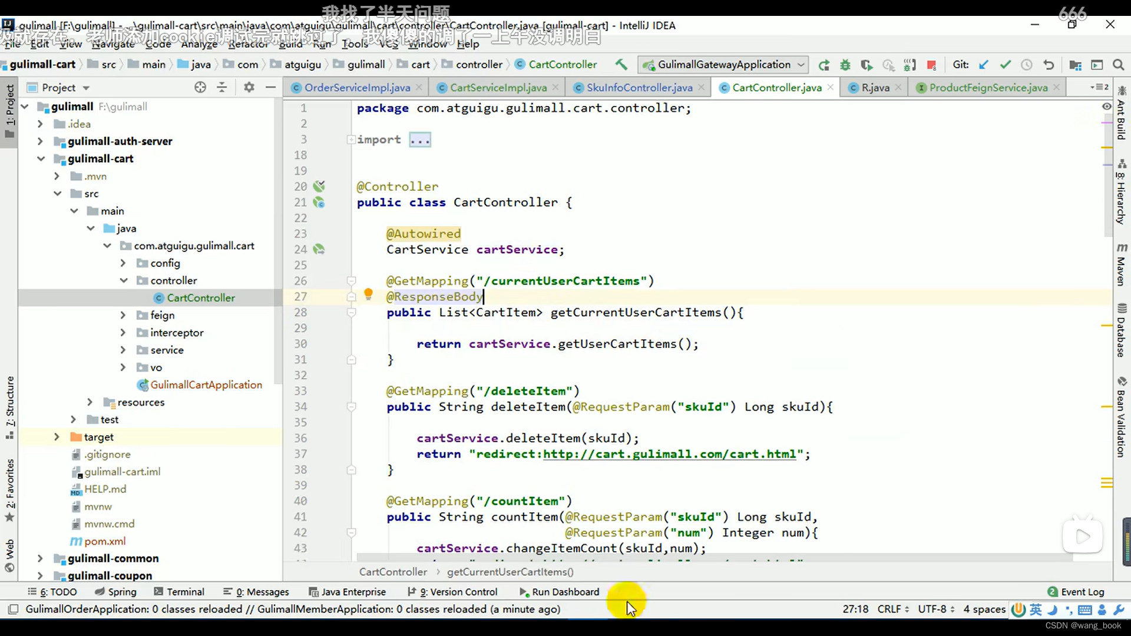
Task: Expand the gulimall-auth-server module
Action: pyautogui.click(x=39, y=141)
